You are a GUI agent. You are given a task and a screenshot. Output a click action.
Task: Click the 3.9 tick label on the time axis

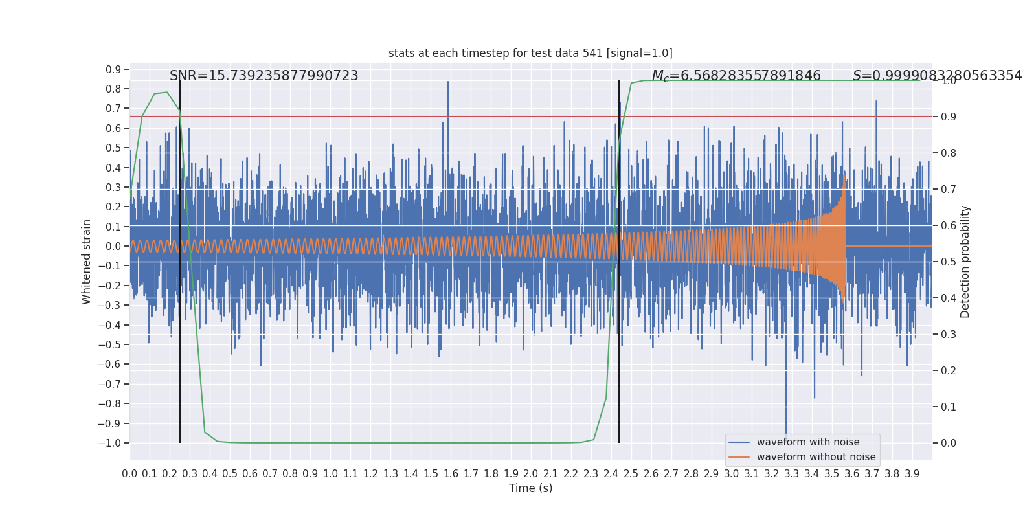912,474
